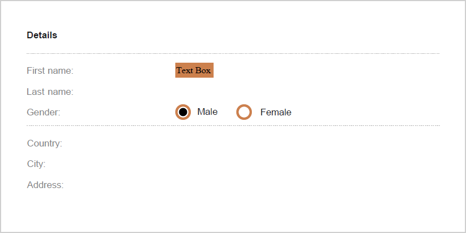This screenshot has height=233, width=466.
Task: Click the word "First" in First name label
Action: click(x=36, y=71)
